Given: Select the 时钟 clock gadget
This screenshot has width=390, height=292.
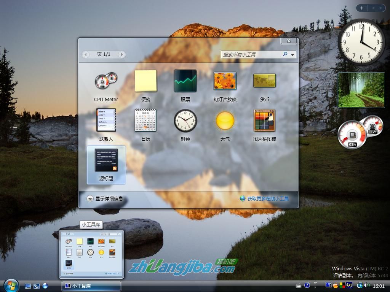Looking at the screenshot, I should [185, 121].
